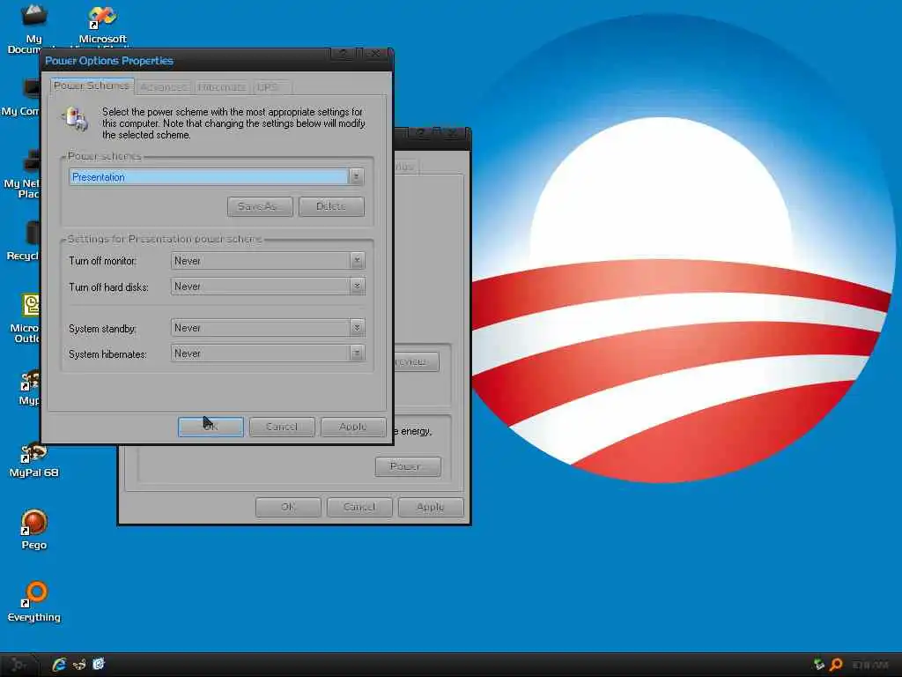The image size is (902, 677).
Task: Open the orange Everything search tray icon
Action: point(837,665)
